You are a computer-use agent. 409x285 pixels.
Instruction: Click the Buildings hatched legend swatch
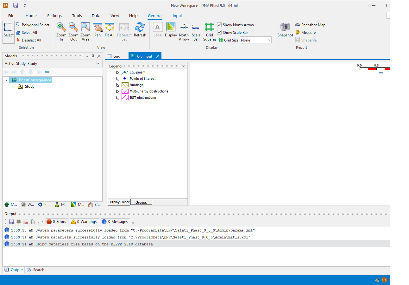[125, 85]
